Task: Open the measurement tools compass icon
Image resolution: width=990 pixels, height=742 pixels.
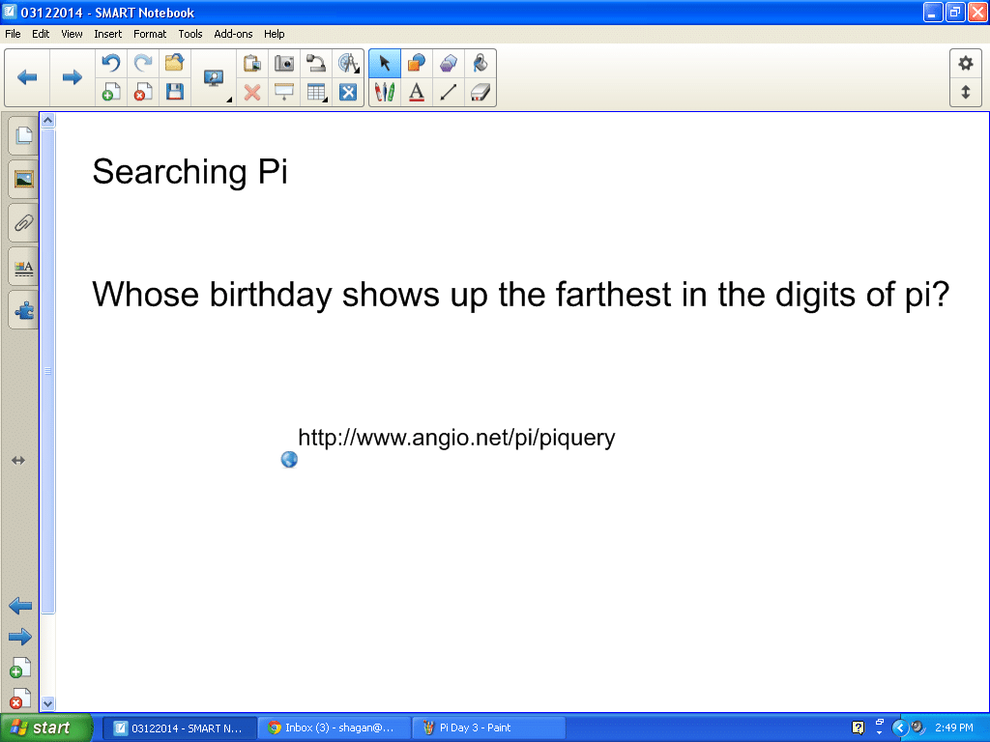Action: pos(348,63)
